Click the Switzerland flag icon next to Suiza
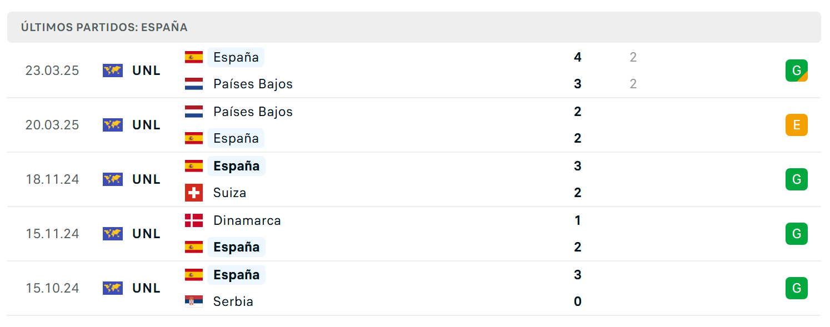Image resolution: width=830 pixels, height=327 pixels. 194,193
